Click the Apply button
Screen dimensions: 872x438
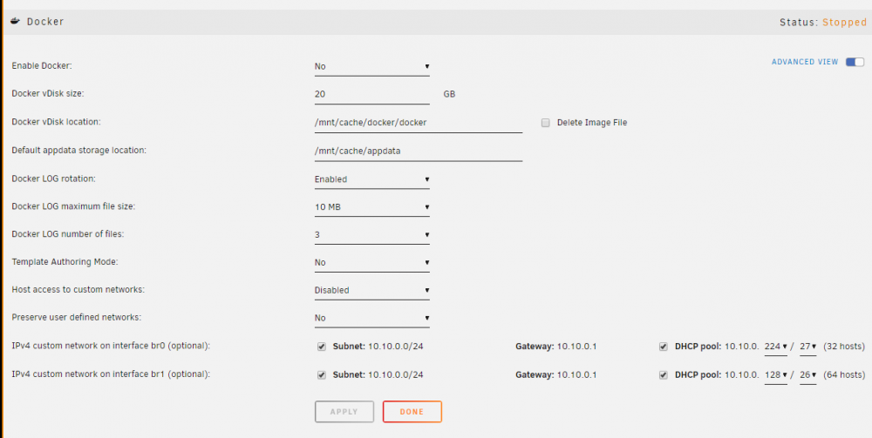[x=344, y=412]
